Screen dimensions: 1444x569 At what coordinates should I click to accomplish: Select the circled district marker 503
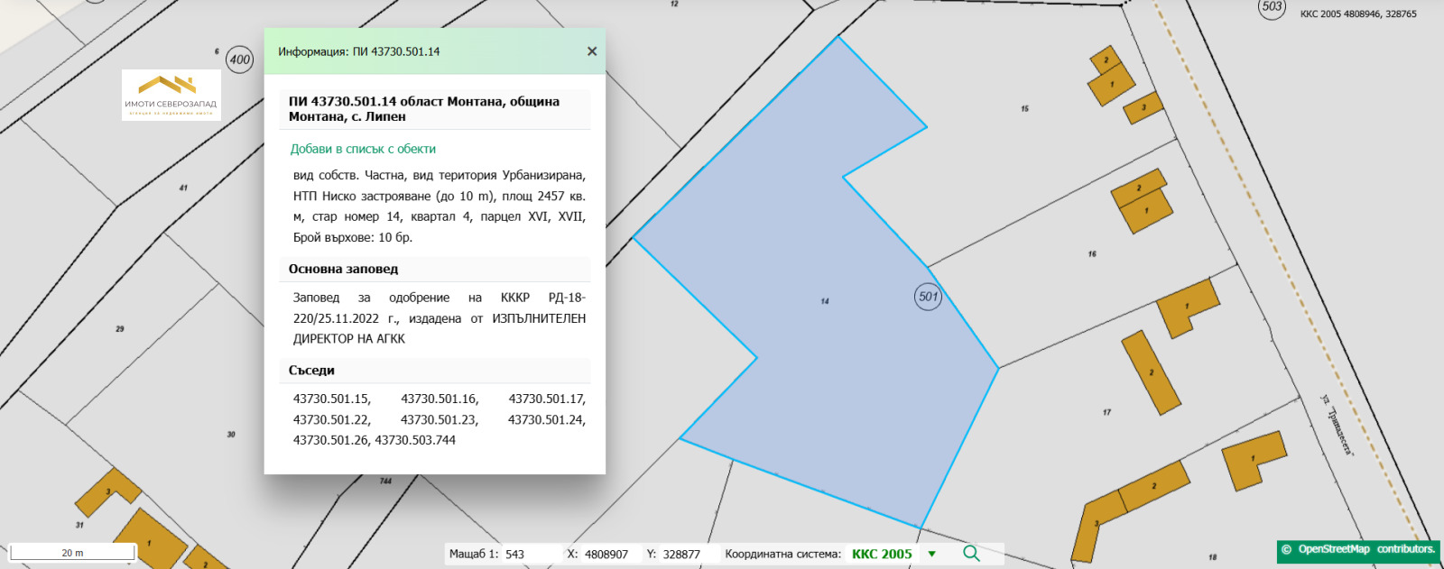pos(1272,7)
